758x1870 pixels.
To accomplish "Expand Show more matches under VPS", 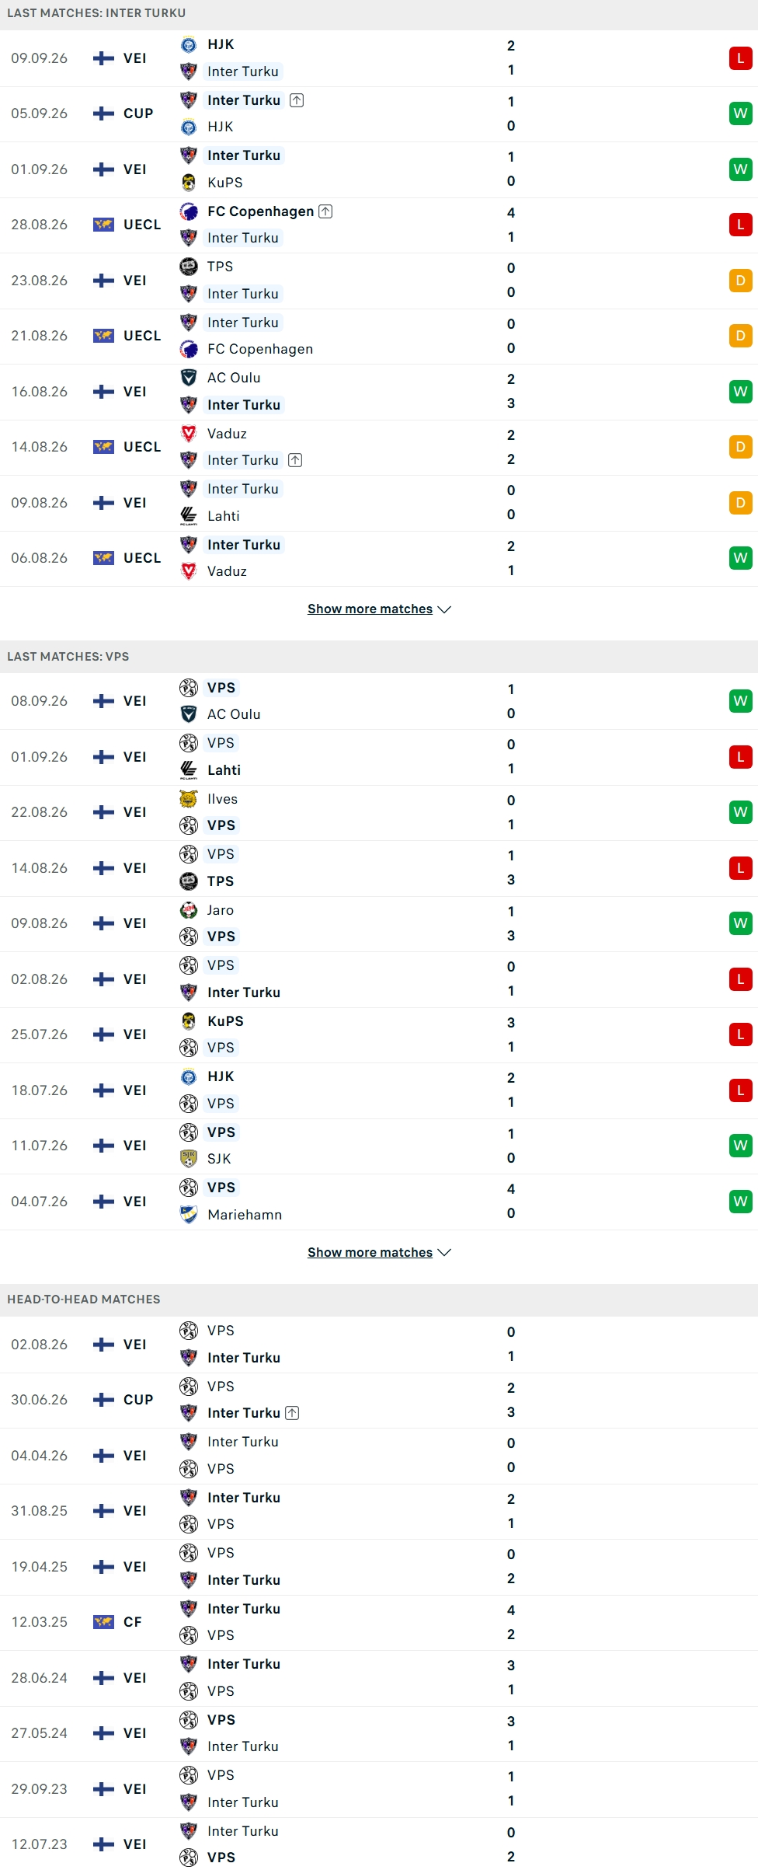I will [x=379, y=1252].
